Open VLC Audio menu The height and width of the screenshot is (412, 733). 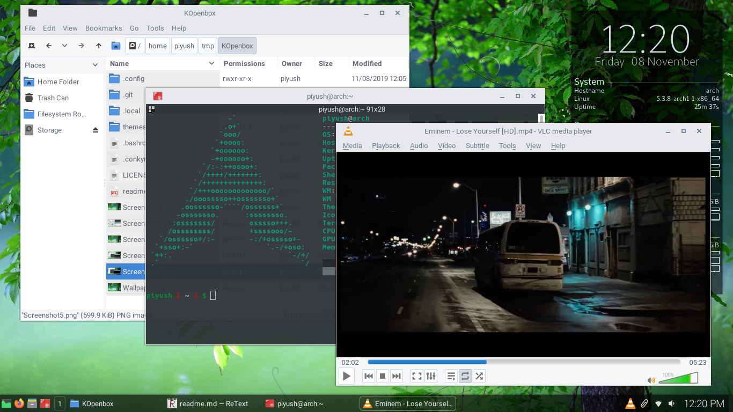(x=419, y=145)
